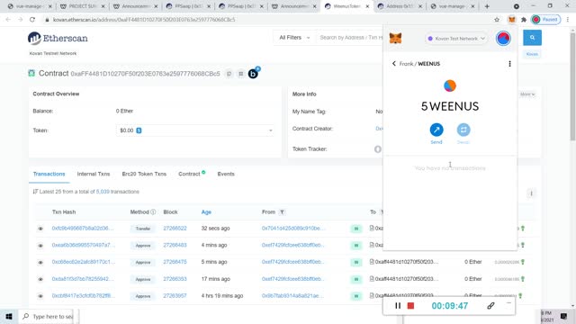This screenshot has height=324, width=576.
Task: Open txn hash 0xc68ec62e link
Action: tap(84, 262)
